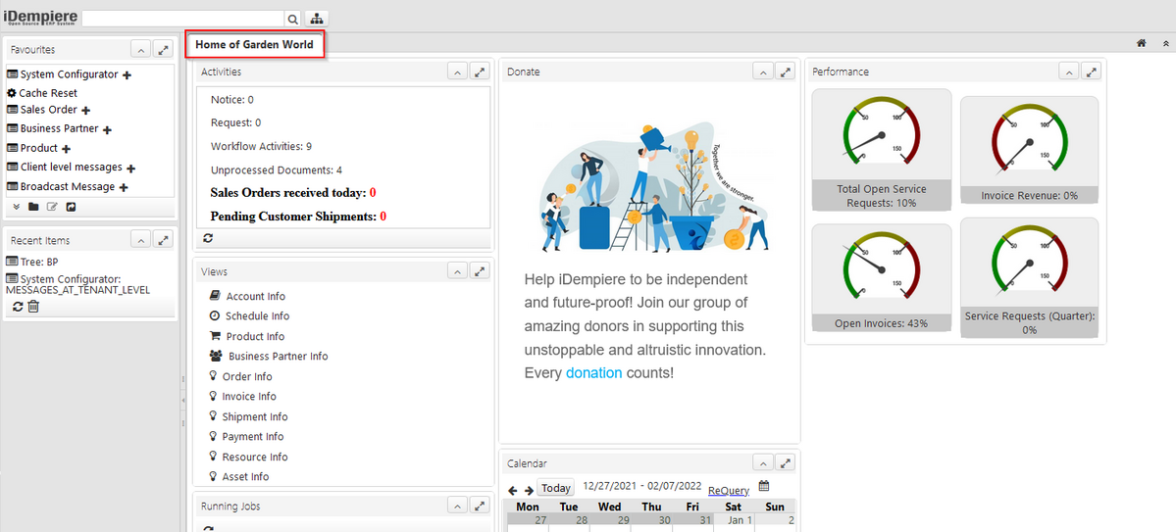Image resolution: width=1176 pixels, height=532 pixels.
Task: Collapse the Favourites panel
Action: [140, 49]
